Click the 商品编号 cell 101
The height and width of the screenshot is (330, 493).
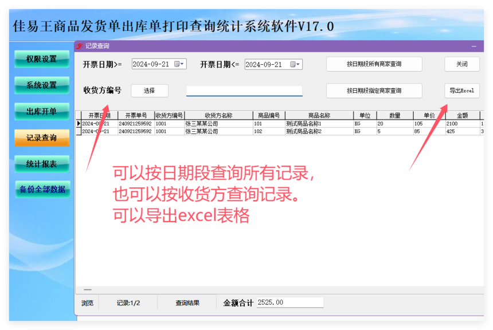click(269, 124)
